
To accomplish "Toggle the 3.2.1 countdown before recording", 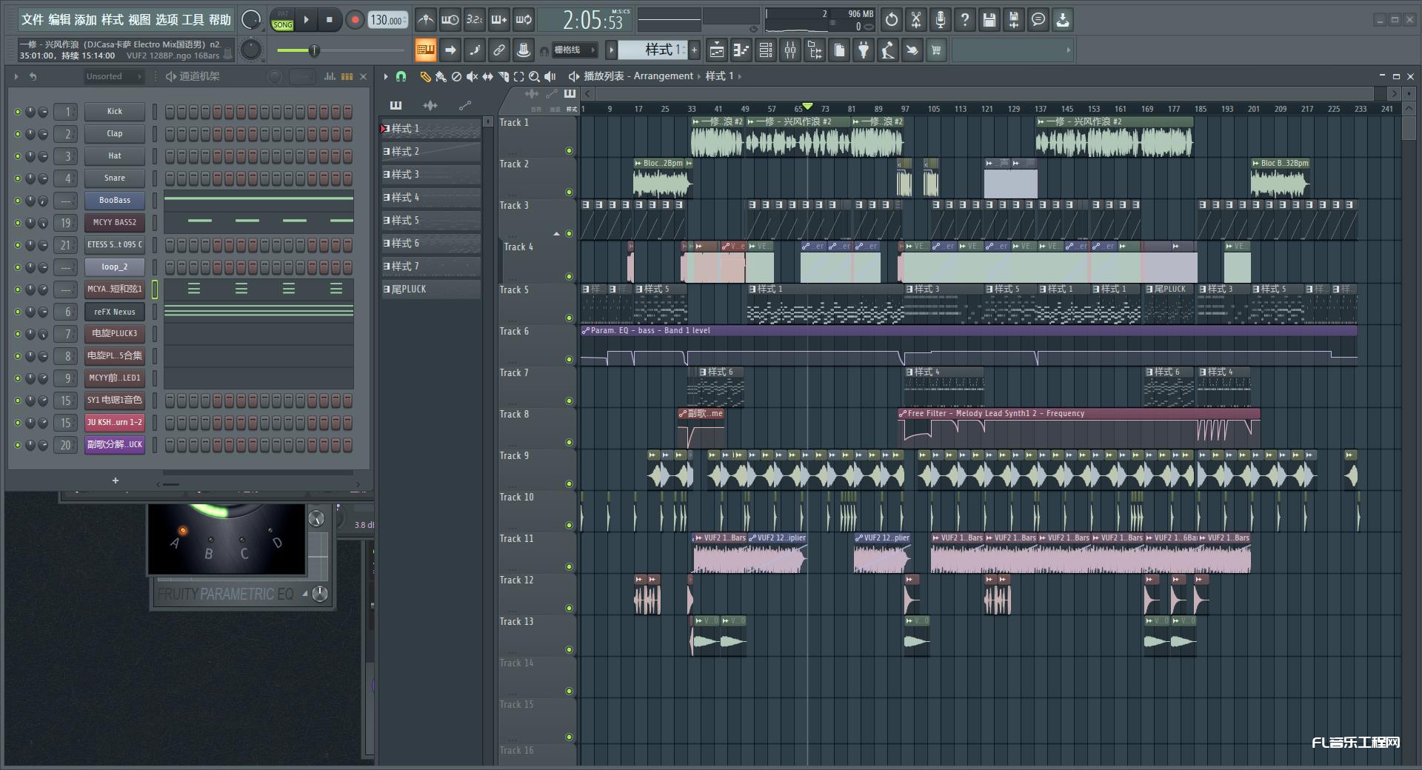I will pyautogui.click(x=474, y=20).
